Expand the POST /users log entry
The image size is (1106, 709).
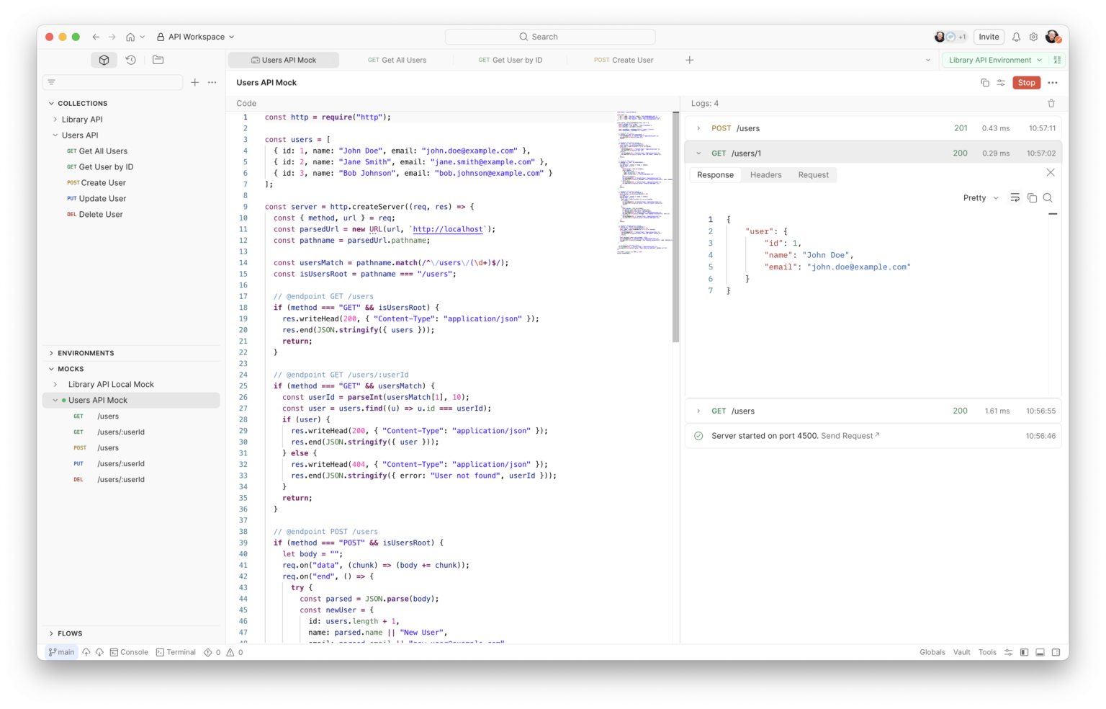point(698,128)
